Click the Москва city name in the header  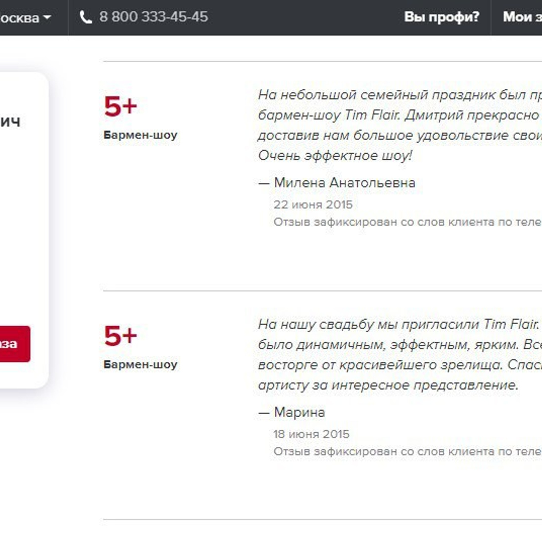point(19,18)
